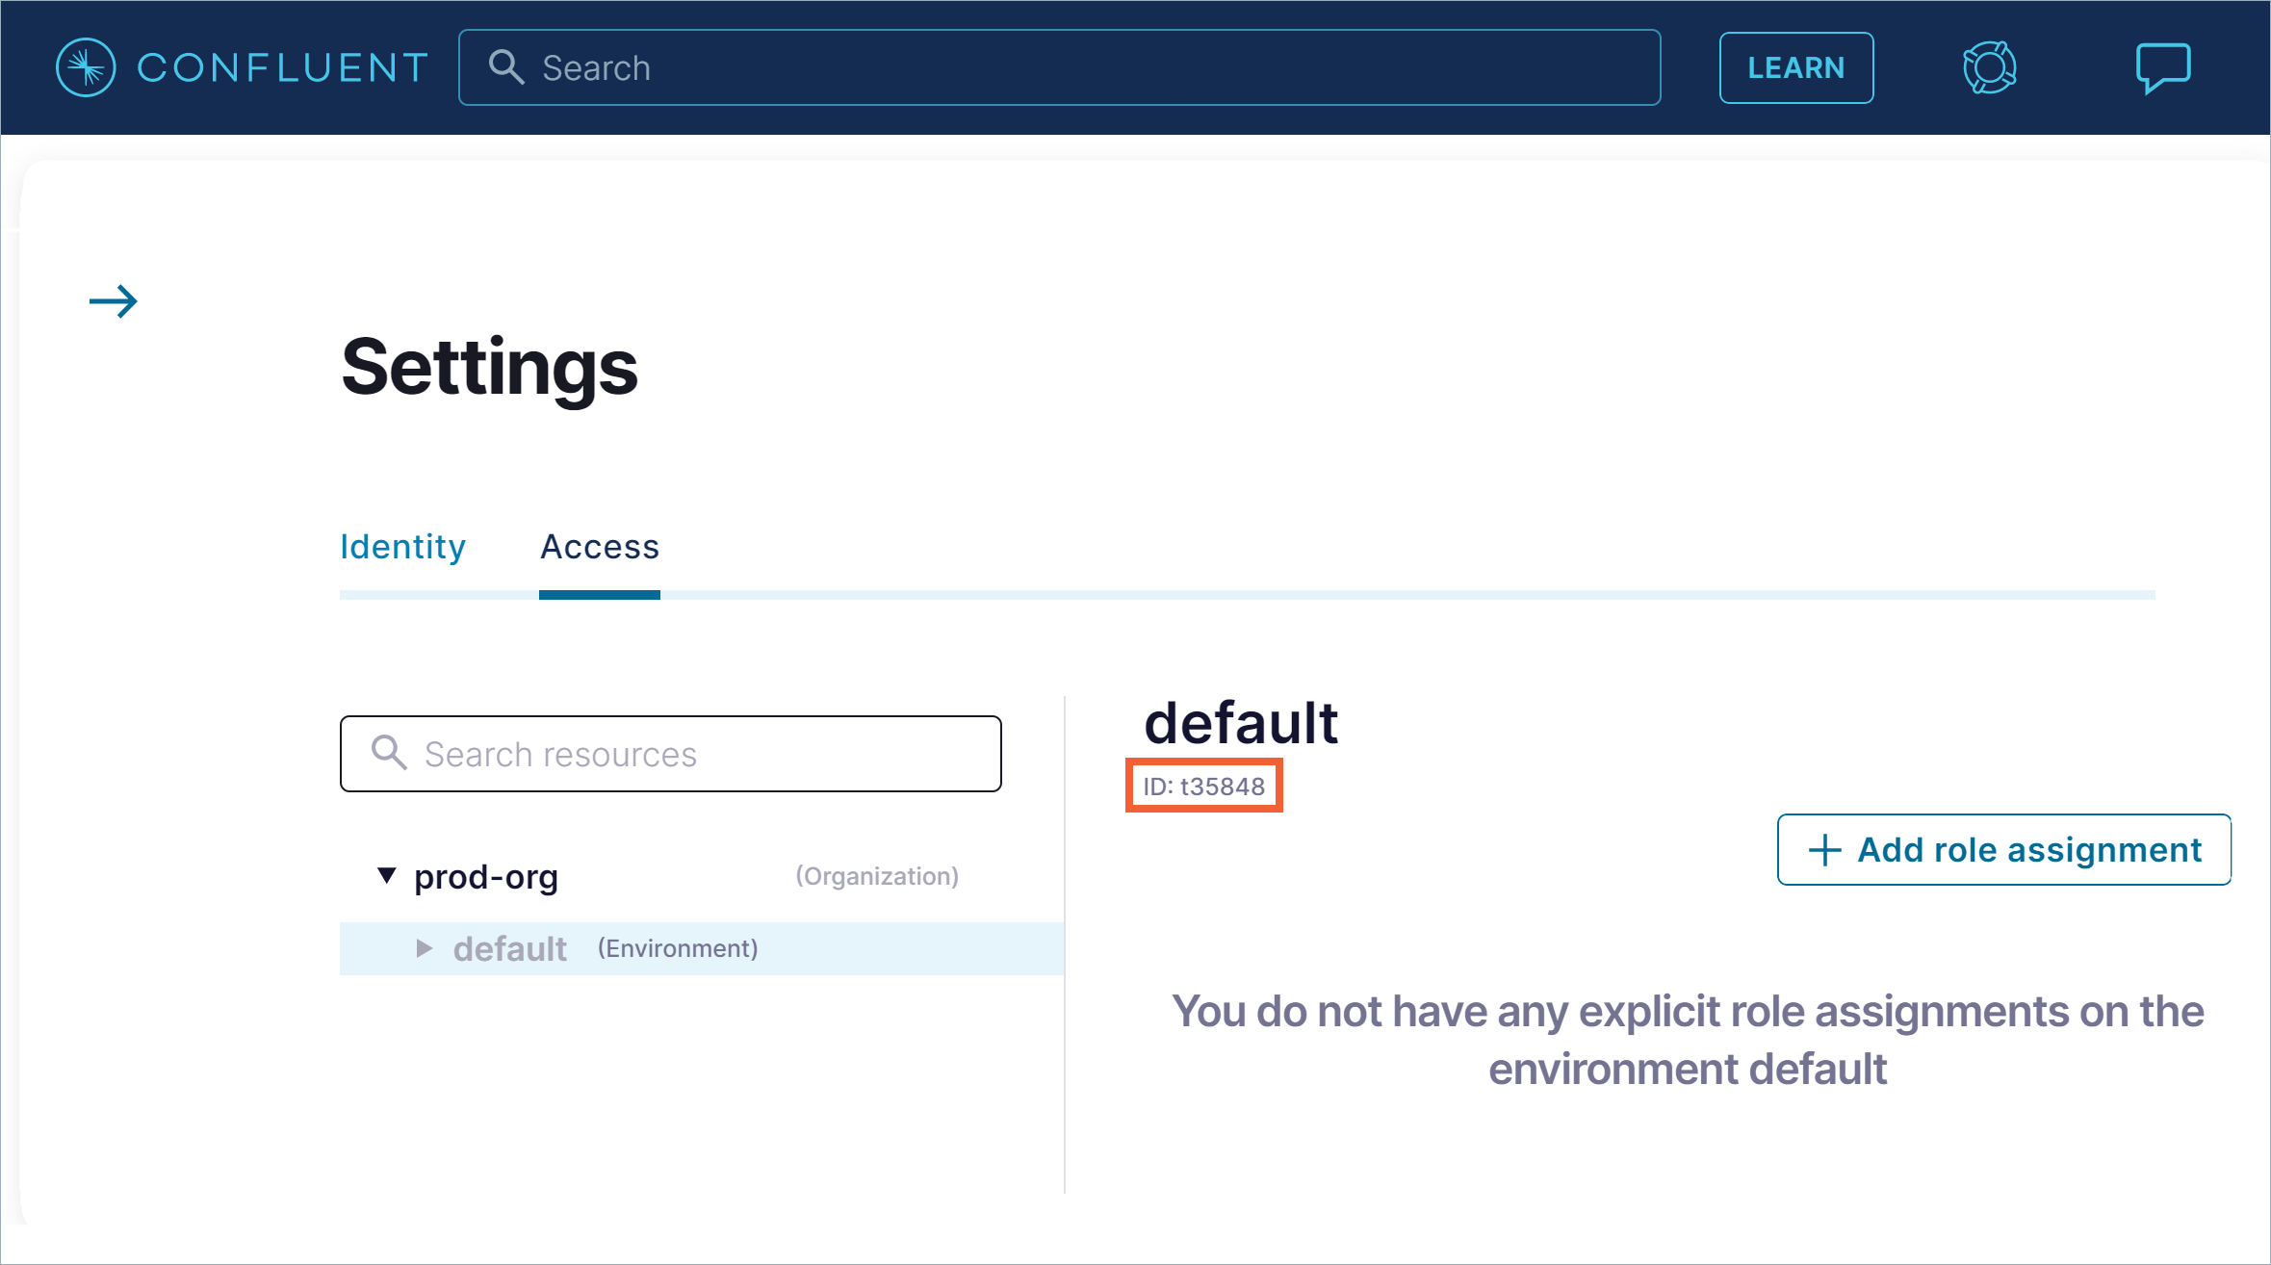Switch to the Identity tab
This screenshot has height=1265, width=2271.
[401, 546]
